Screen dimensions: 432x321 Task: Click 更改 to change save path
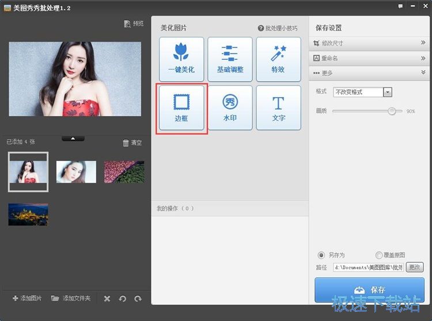tap(414, 267)
